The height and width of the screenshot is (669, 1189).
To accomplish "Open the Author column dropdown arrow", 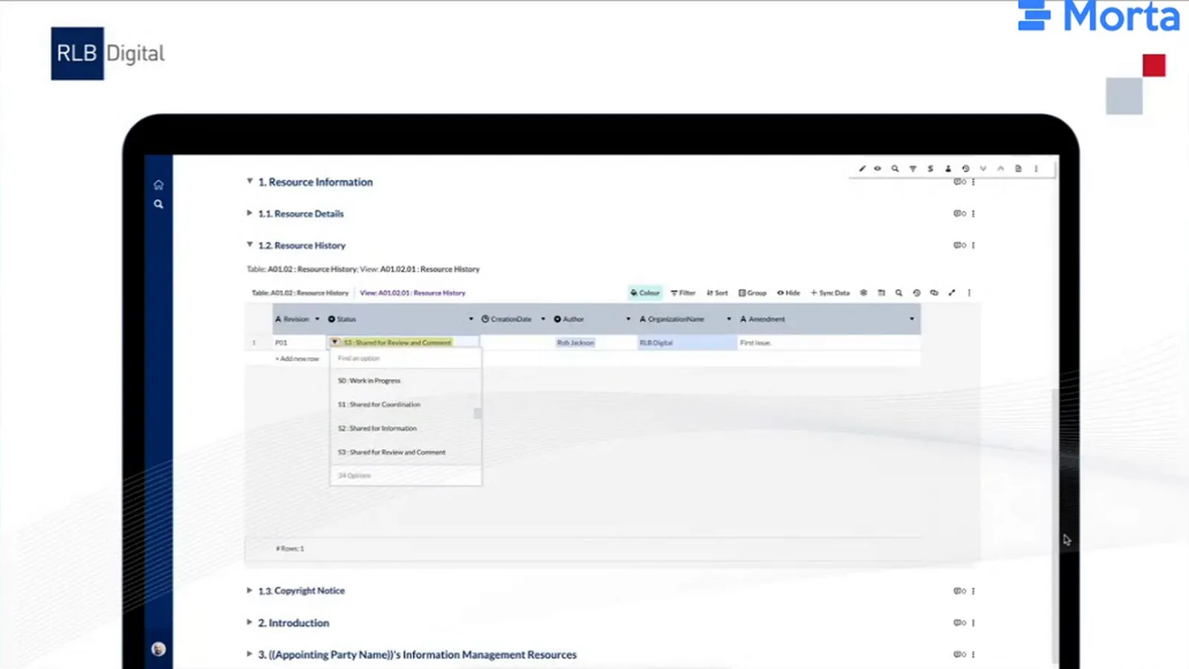I will tap(628, 319).
